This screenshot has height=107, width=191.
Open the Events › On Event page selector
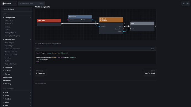[17, 9]
